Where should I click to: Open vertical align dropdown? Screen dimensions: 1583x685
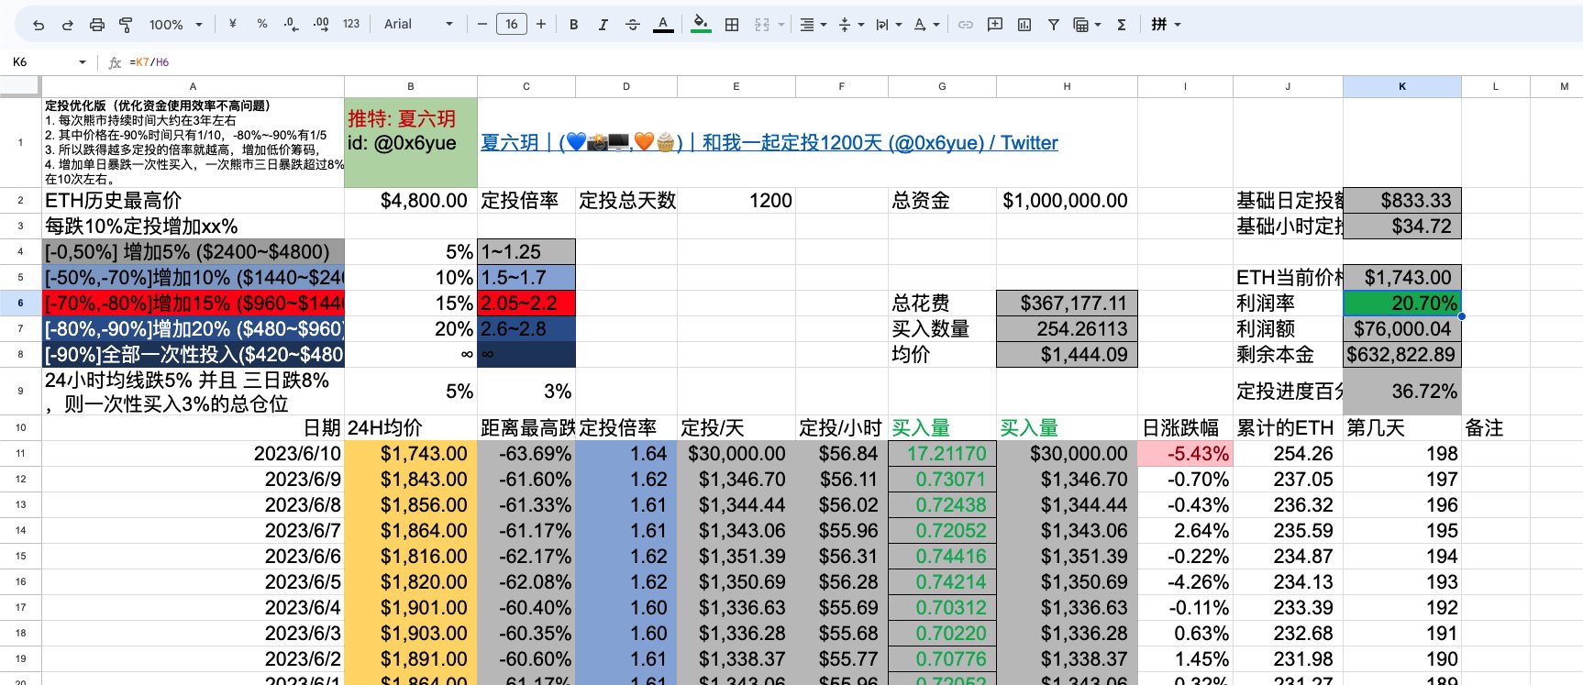click(x=851, y=25)
